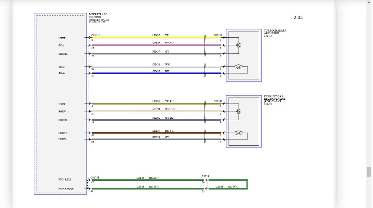The width and height of the screenshot is (373, 208).
Task: Click the Powertrain Control Module title text
Action: pos(97,18)
